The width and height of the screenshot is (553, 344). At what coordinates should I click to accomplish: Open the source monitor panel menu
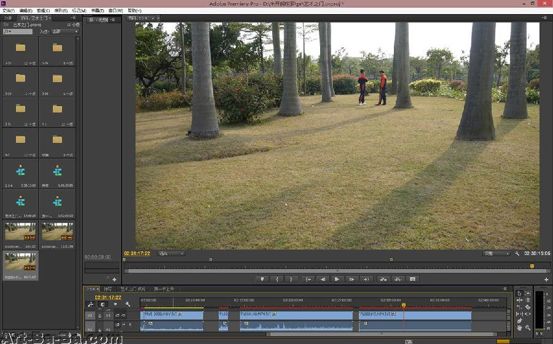(112, 20)
